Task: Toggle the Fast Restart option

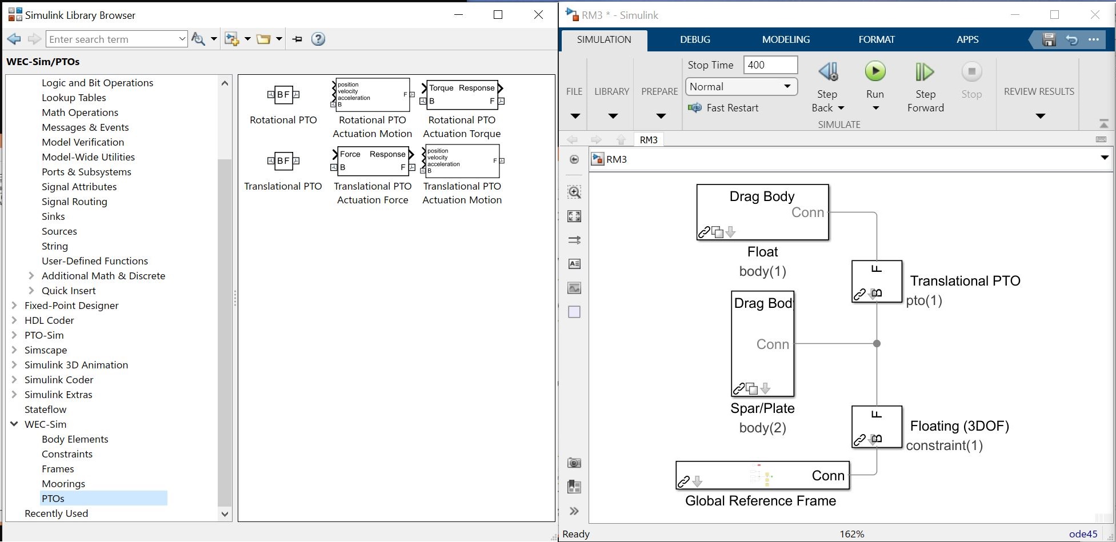Action: coord(723,107)
